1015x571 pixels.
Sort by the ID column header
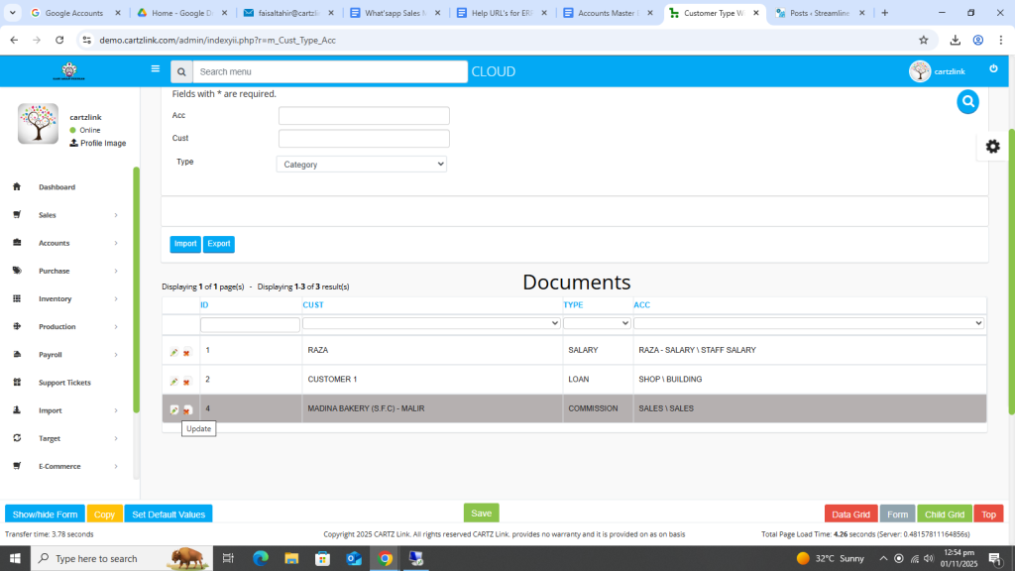pos(204,305)
